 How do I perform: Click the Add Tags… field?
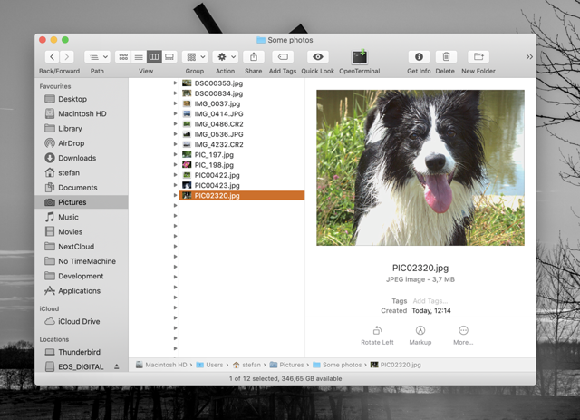click(x=430, y=301)
